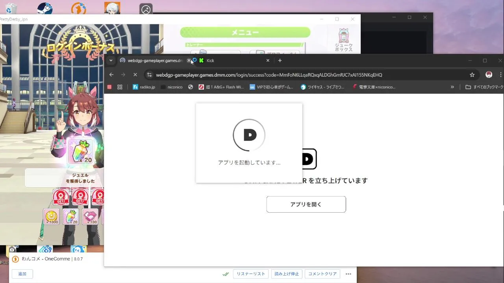The height and width of the screenshot is (283, 504).
Task: View site information icon in address bar
Action: (149, 75)
